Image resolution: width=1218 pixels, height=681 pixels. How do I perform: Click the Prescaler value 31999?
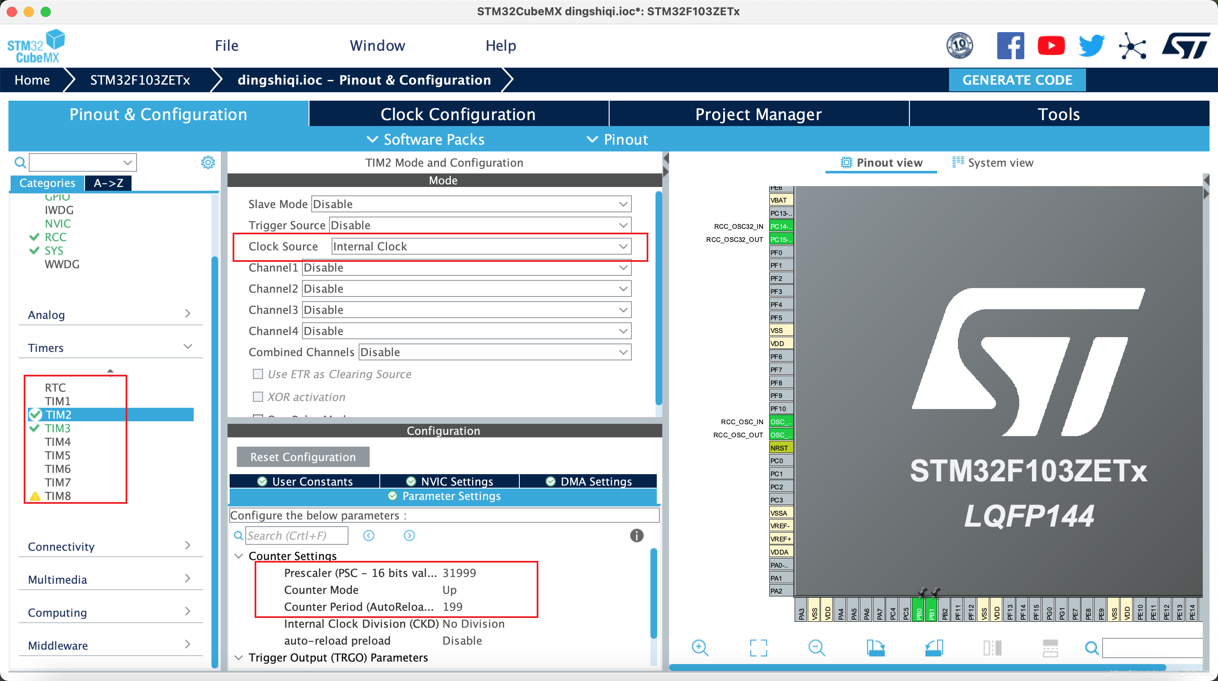pos(459,573)
